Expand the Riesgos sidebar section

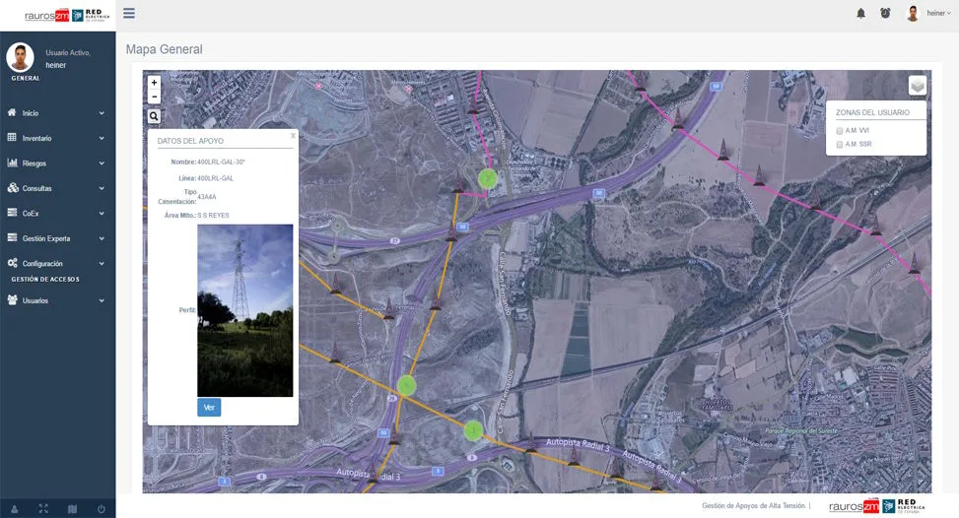click(x=57, y=163)
